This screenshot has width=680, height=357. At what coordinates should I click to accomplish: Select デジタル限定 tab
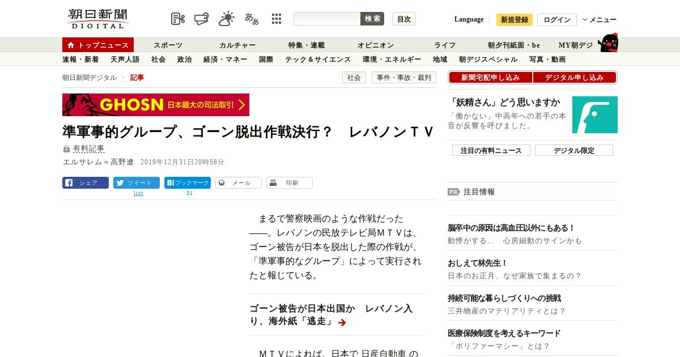[574, 150]
